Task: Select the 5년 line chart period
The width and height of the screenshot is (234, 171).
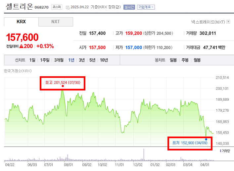Action: click(92, 60)
